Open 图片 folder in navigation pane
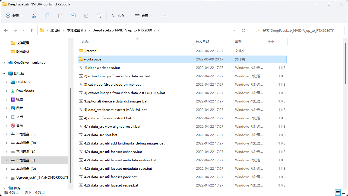The width and height of the screenshot is (348, 196). click(x=20, y=108)
